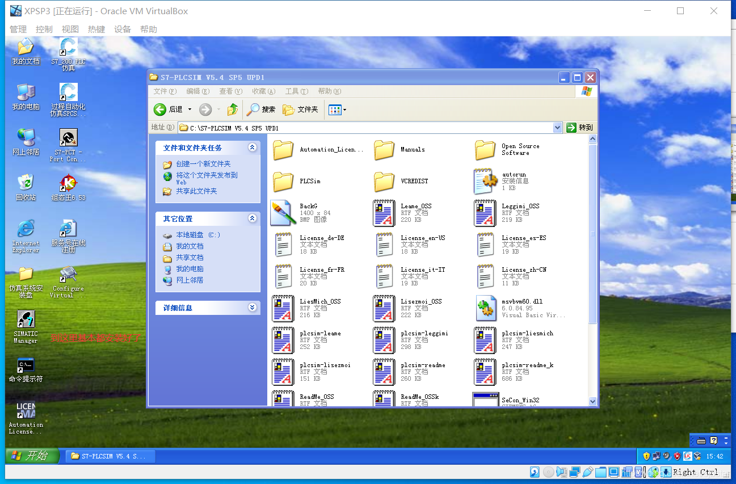Select 网上邻居 icon on the desktop

26,142
